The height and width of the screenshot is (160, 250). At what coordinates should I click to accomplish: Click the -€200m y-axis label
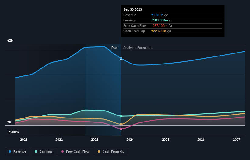[13, 132]
